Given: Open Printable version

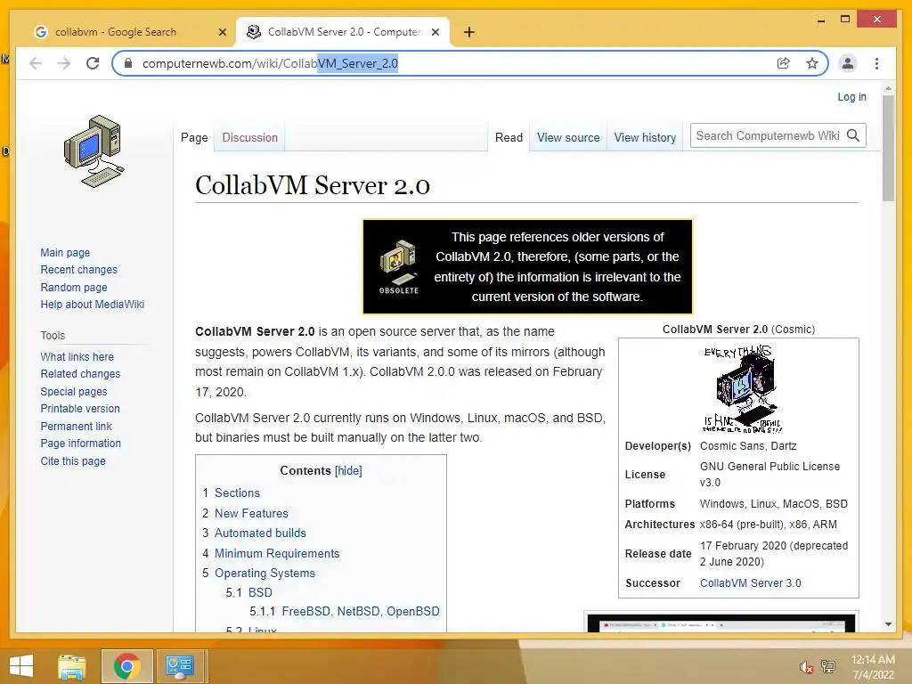Looking at the screenshot, I should tap(79, 409).
